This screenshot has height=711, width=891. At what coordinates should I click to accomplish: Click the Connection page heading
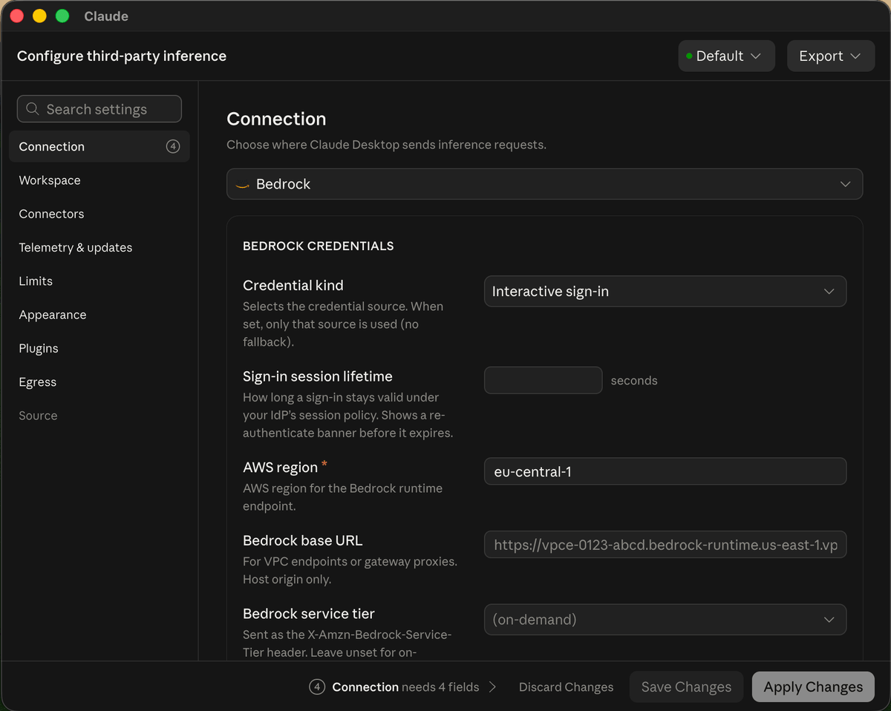click(x=276, y=119)
